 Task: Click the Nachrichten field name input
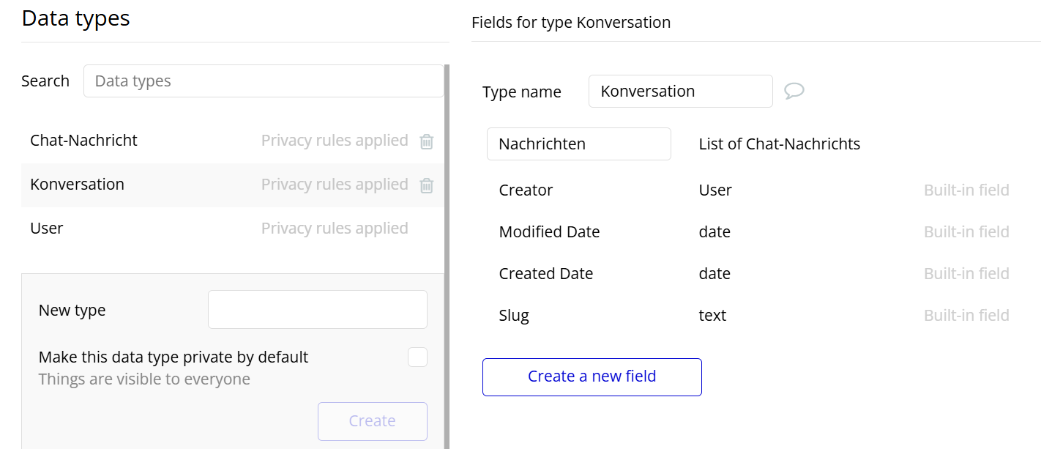pyautogui.click(x=578, y=144)
